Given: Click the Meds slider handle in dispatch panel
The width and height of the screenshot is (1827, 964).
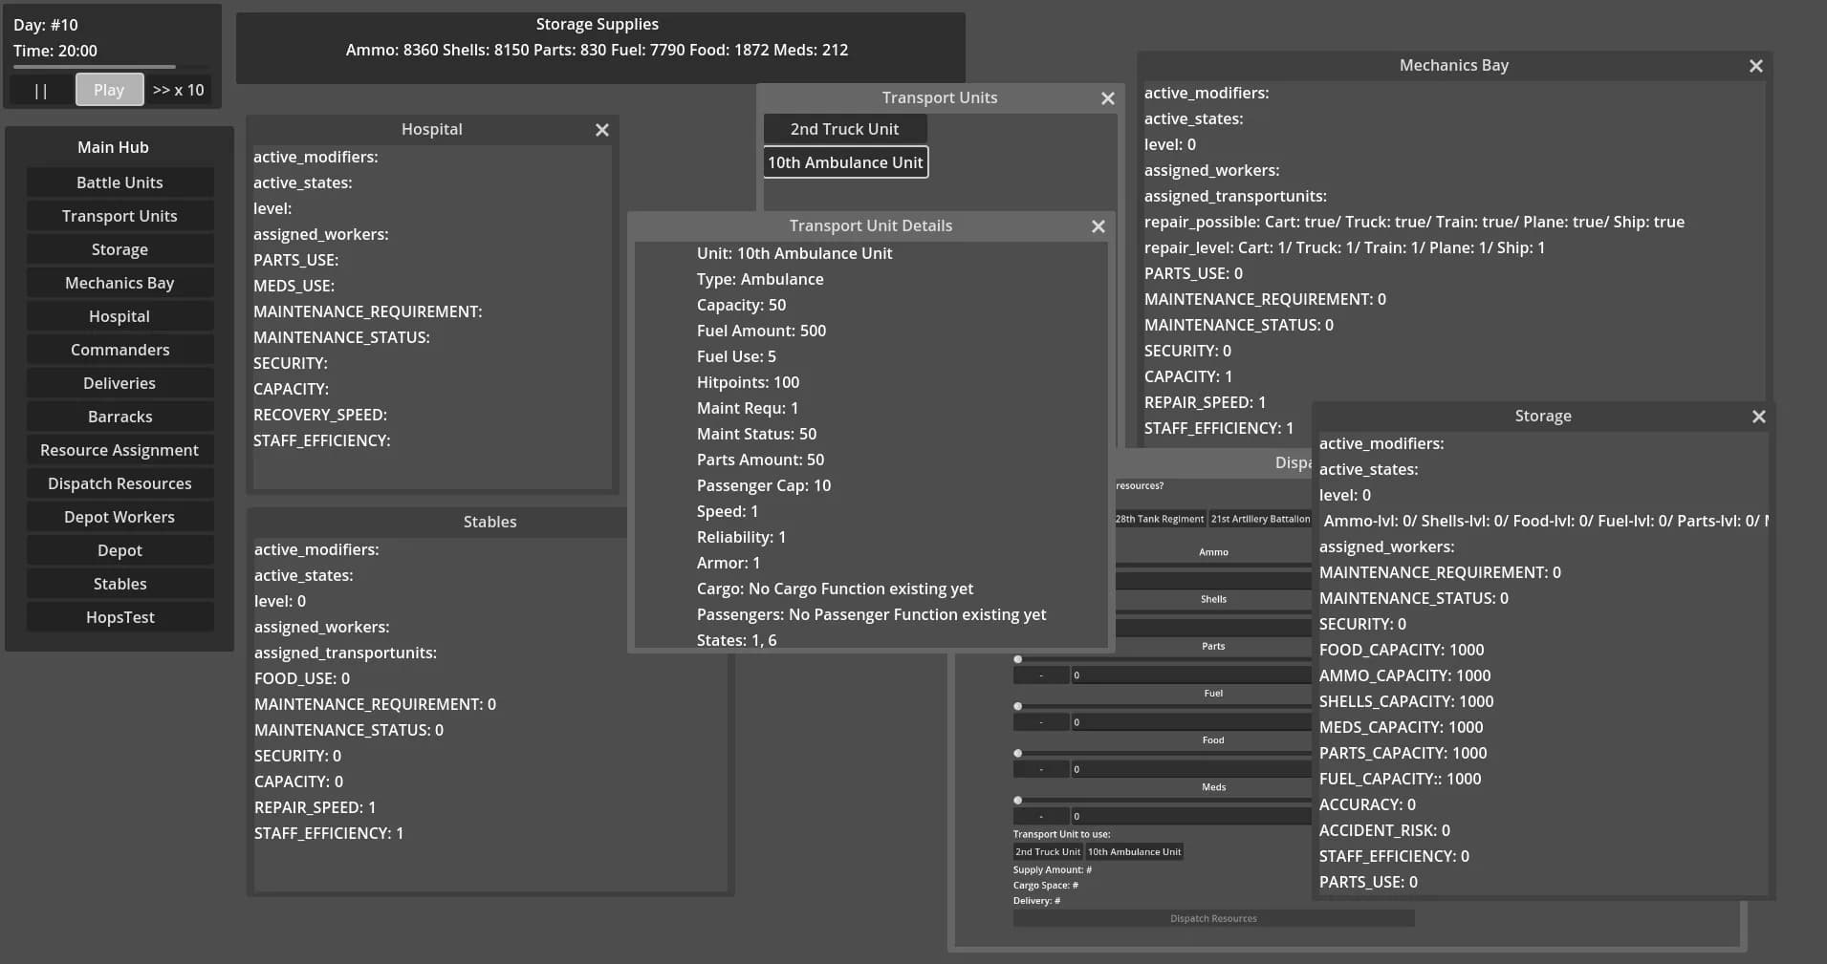Looking at the screenshot, I should (x=1018, y=800).
